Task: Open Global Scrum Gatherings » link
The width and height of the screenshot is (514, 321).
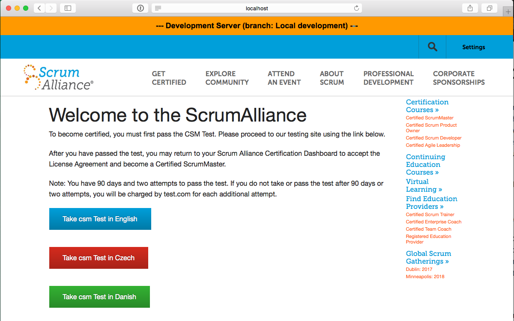Action: click(428, 257)
